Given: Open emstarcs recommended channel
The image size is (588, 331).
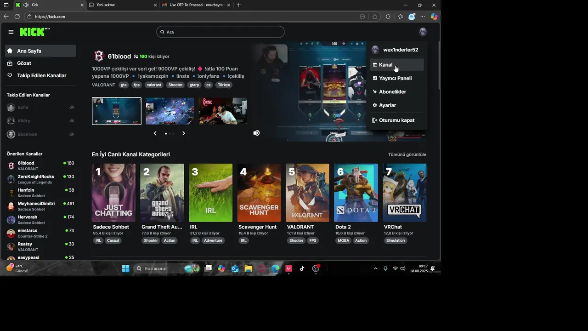Looking at the screenshot, I should pos(40,233).
